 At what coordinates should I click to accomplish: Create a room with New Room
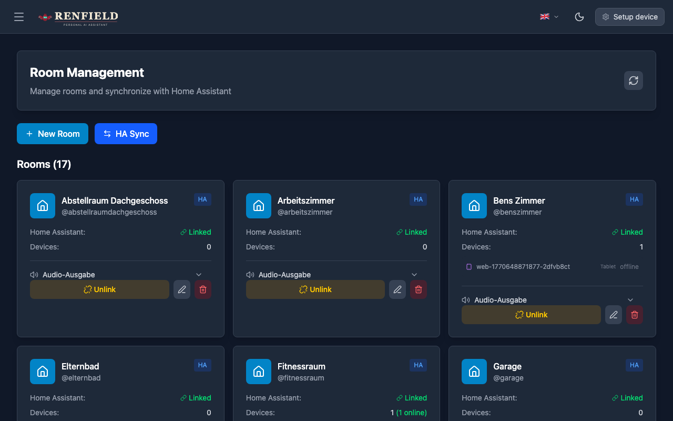53,134
